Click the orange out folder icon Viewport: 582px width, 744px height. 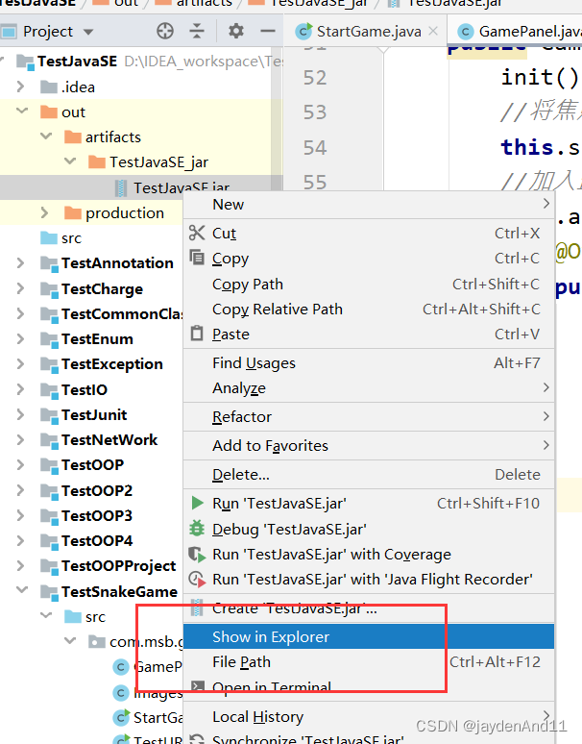[x=49, y=112]
